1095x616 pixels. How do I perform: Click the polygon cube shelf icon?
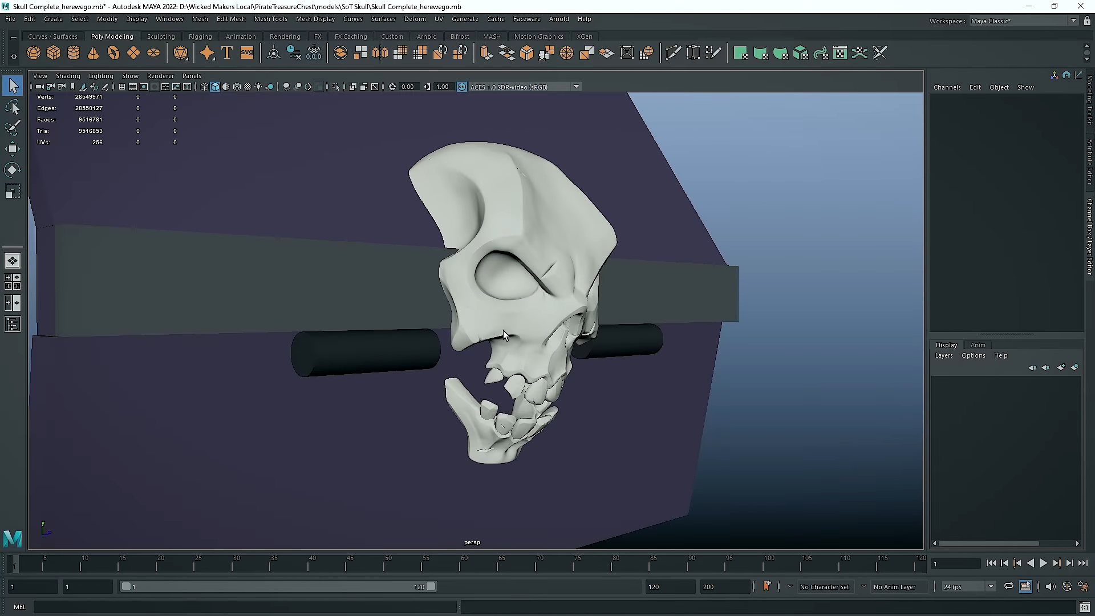pos(54,53)
